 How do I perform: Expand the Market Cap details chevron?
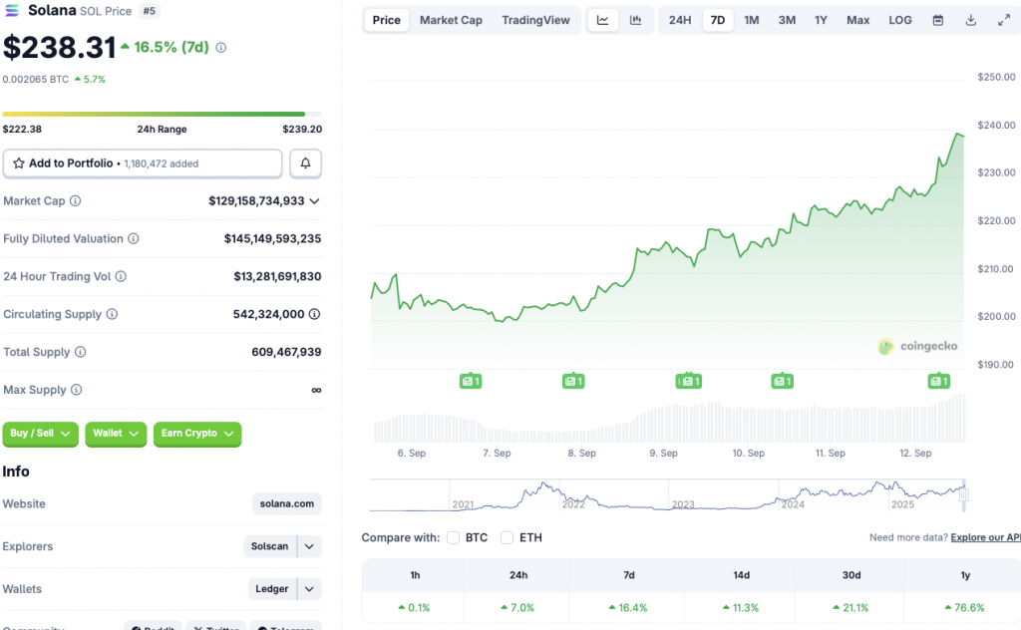coord(314,201)
